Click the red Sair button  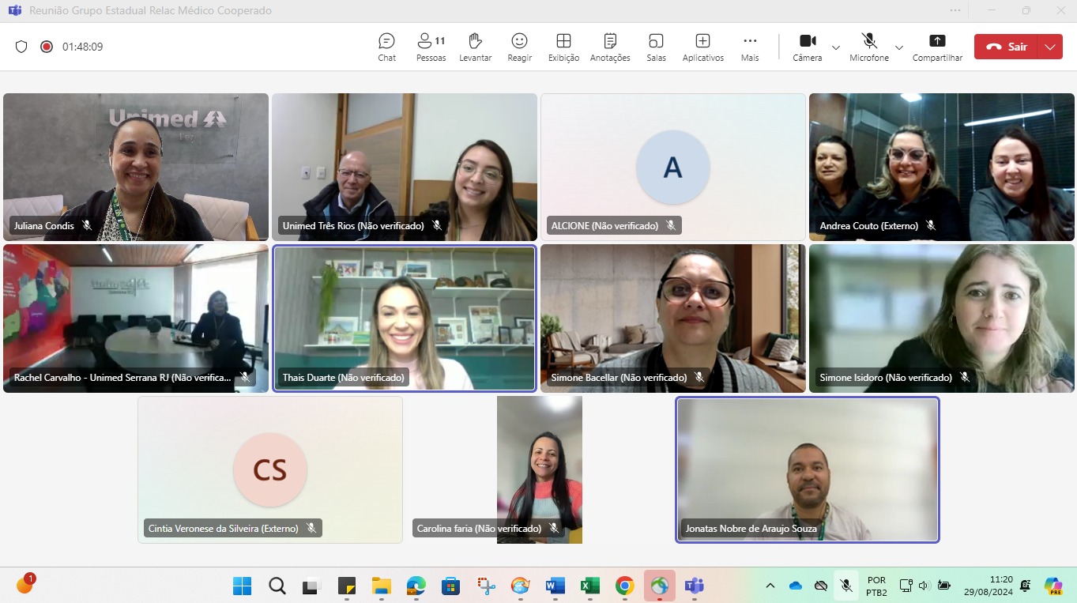tap(1007, 47)
